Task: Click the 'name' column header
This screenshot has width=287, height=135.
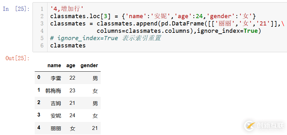Action: [54, 65]
